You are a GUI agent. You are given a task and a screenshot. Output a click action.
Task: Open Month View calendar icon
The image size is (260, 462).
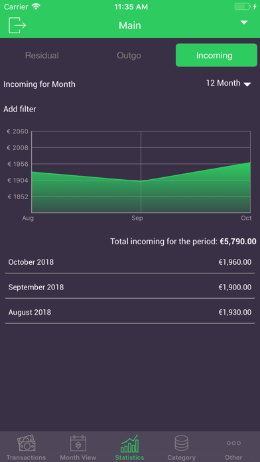(x=78, y=443)
